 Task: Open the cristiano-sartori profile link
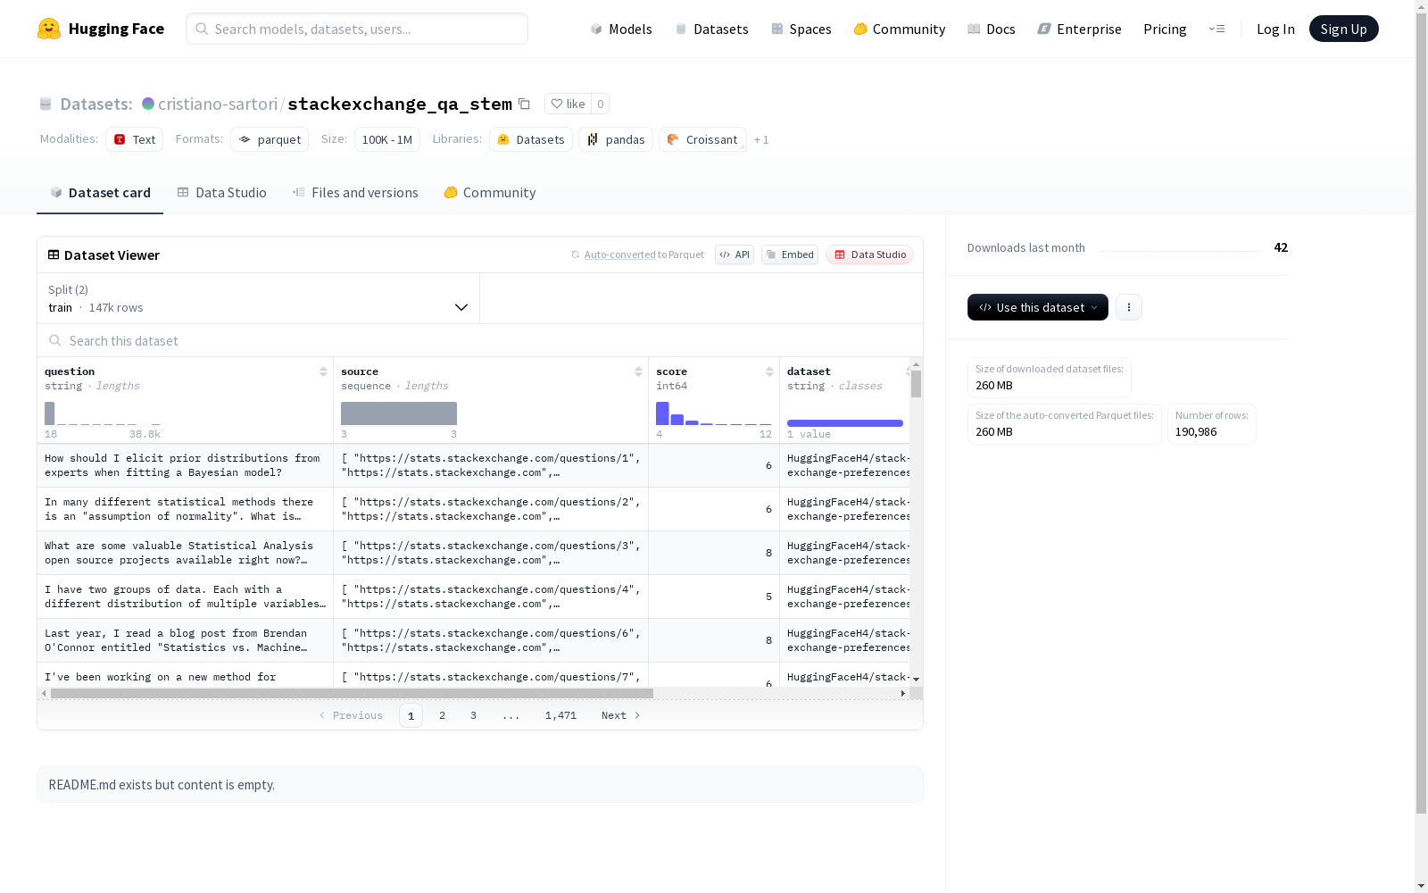pyautogui.click(x=218, y=104)
